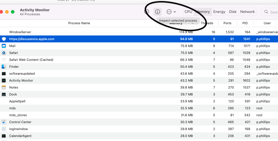The image size is (278, 141).
Task: Sort by Ports column header
Action: point(227,23)
